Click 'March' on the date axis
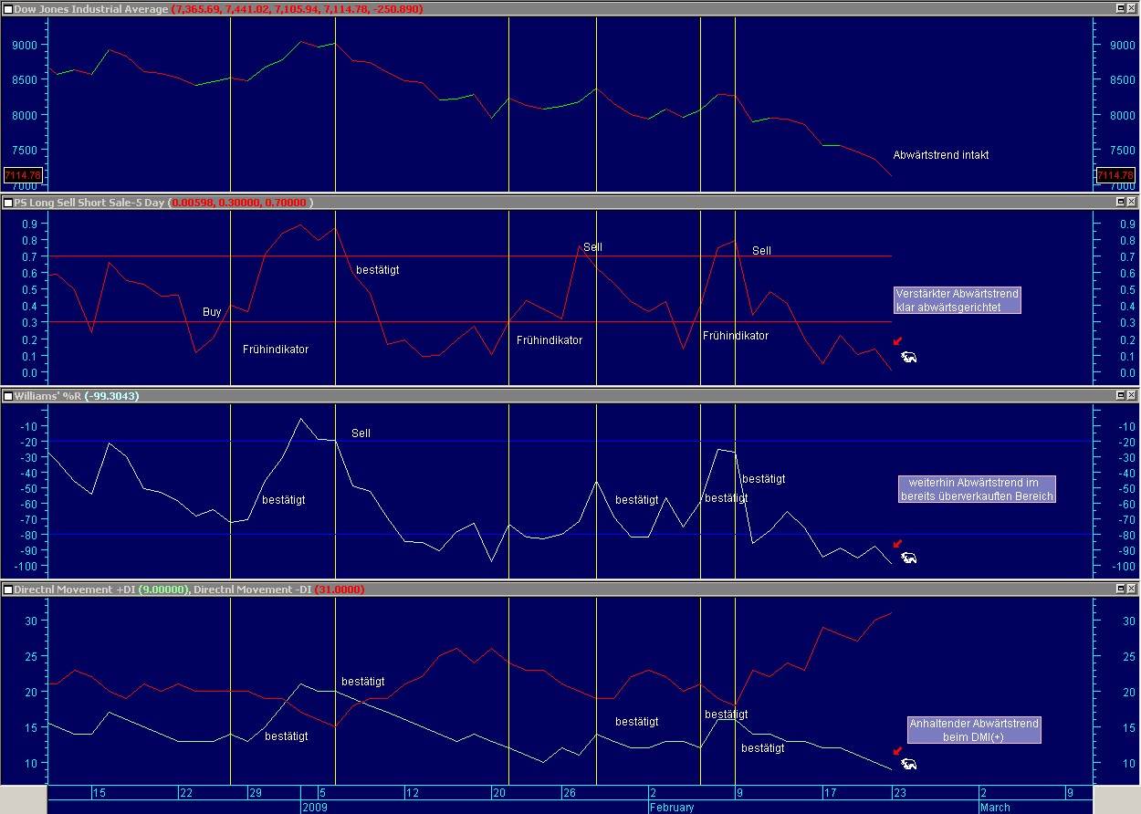1141x814 pixels. (995, 808)
